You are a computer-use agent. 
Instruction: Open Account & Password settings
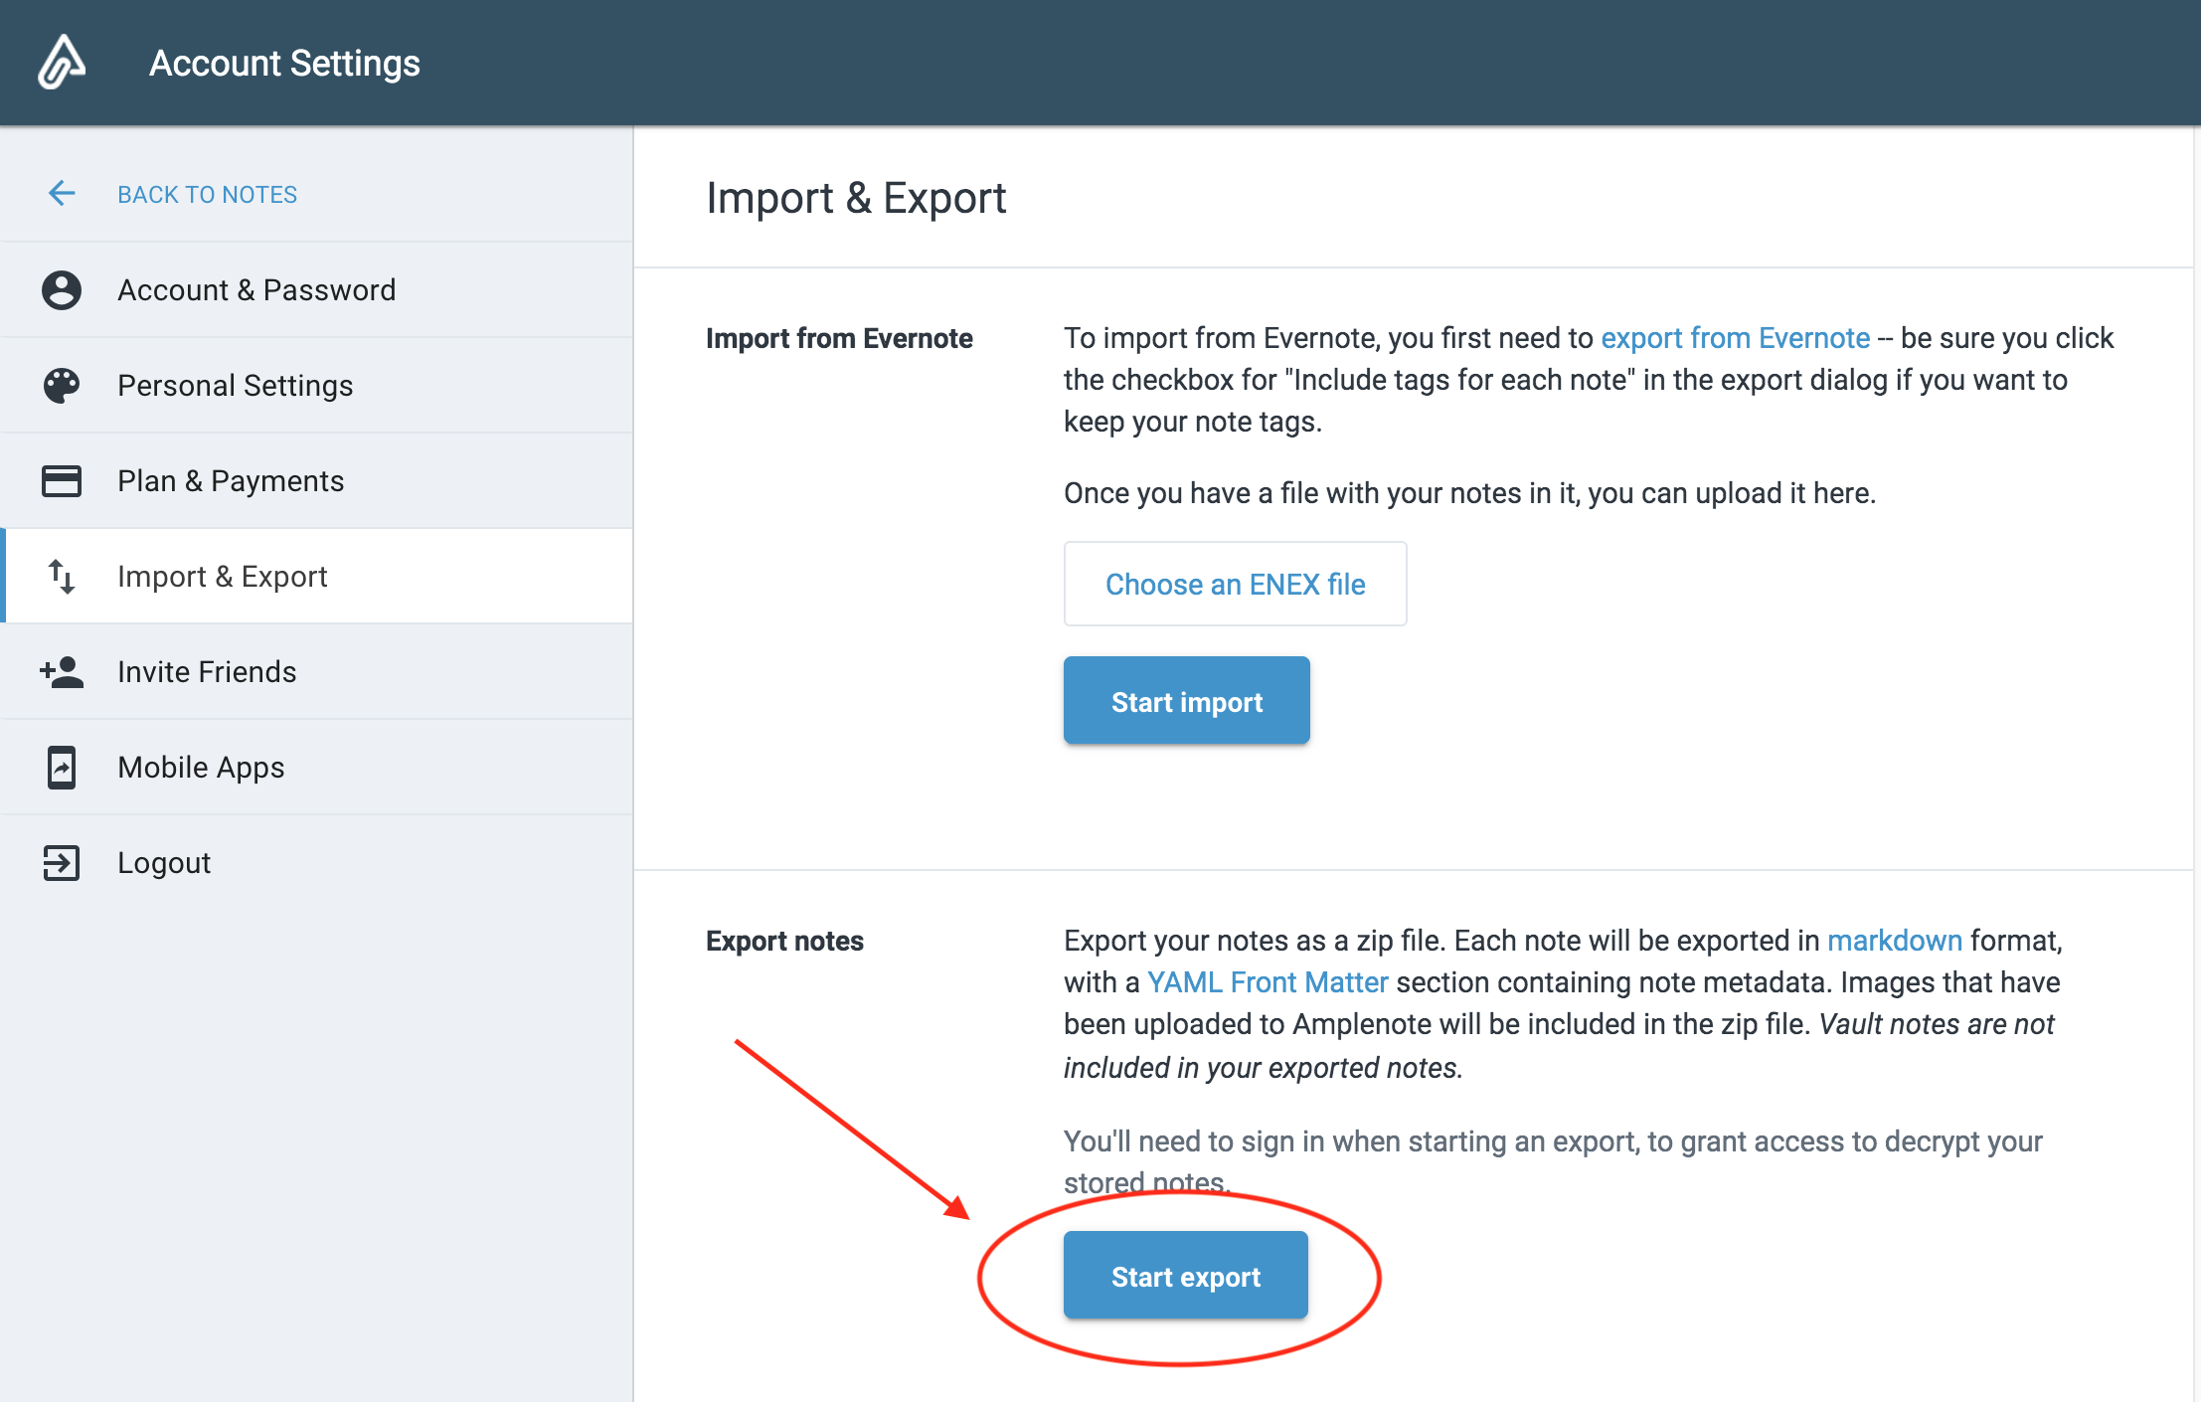pyautogui.click(x=318, y=290)
